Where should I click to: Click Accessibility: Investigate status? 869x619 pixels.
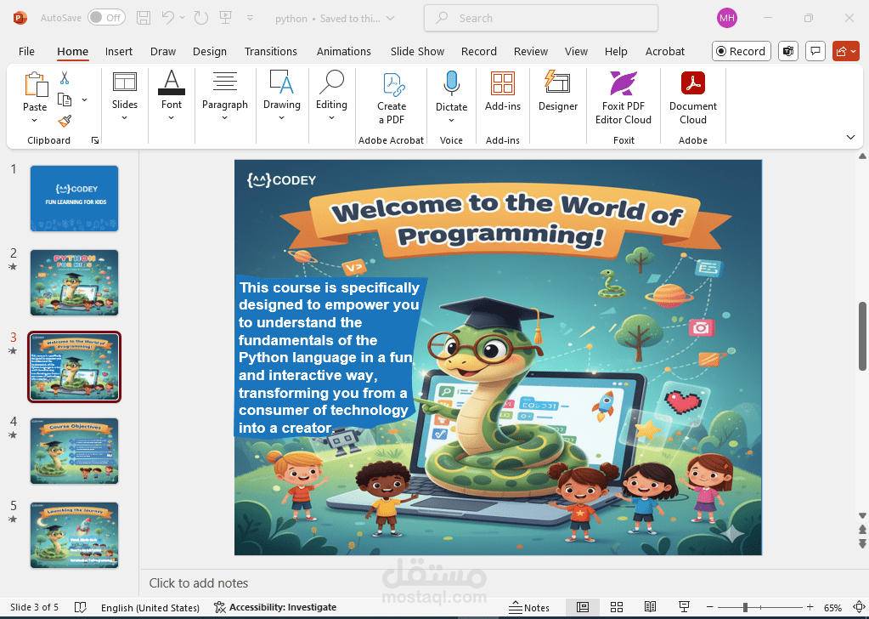point(275,607)
